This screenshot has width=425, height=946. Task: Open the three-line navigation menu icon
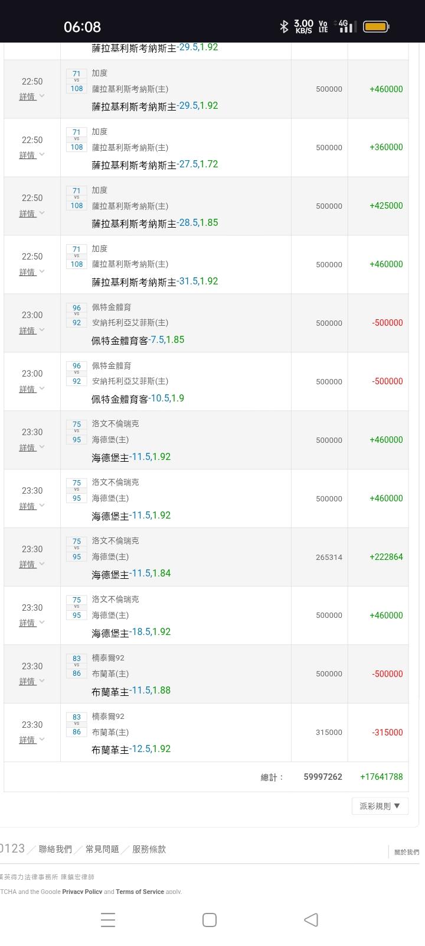(108, 919)
